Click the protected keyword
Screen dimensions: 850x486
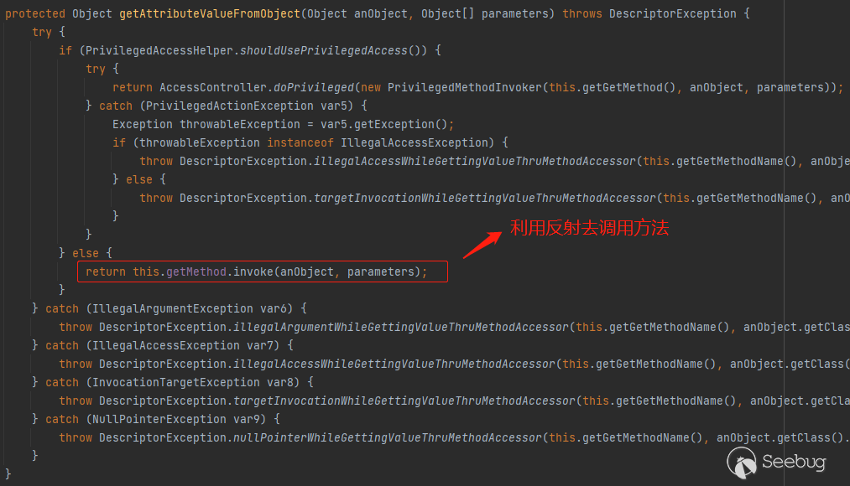point(35,13)
